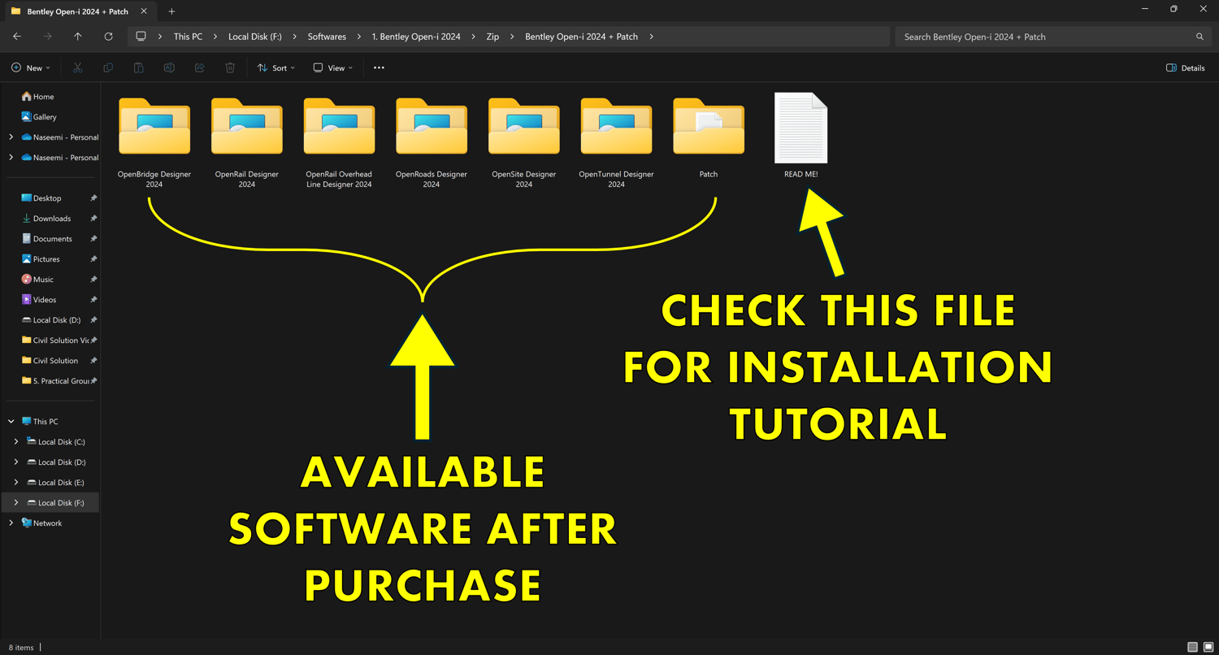Click Bentley Open-i 2024 + Patch breadcrumb

tap(581, 37)
